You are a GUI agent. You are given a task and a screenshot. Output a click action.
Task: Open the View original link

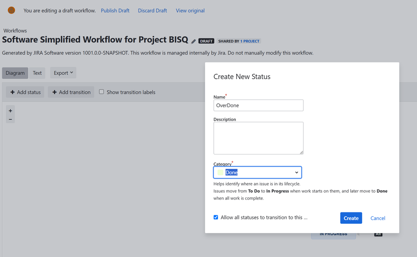[190, 10]
